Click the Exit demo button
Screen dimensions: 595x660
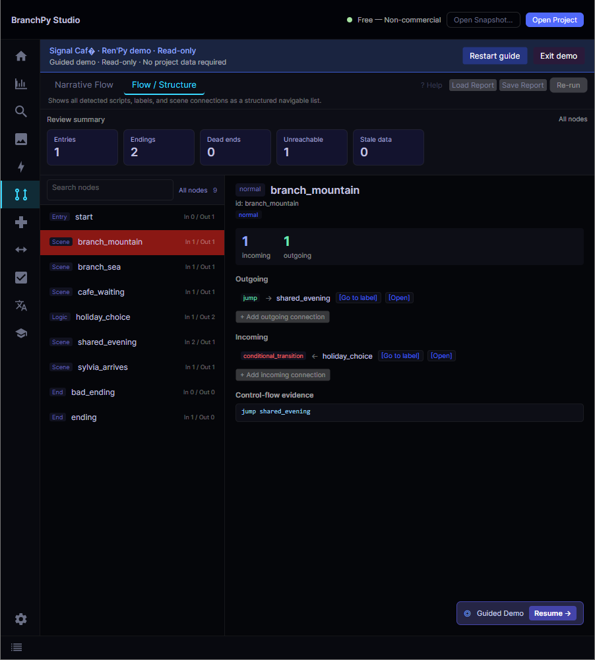pyautogui.click(x=558, y=56)
